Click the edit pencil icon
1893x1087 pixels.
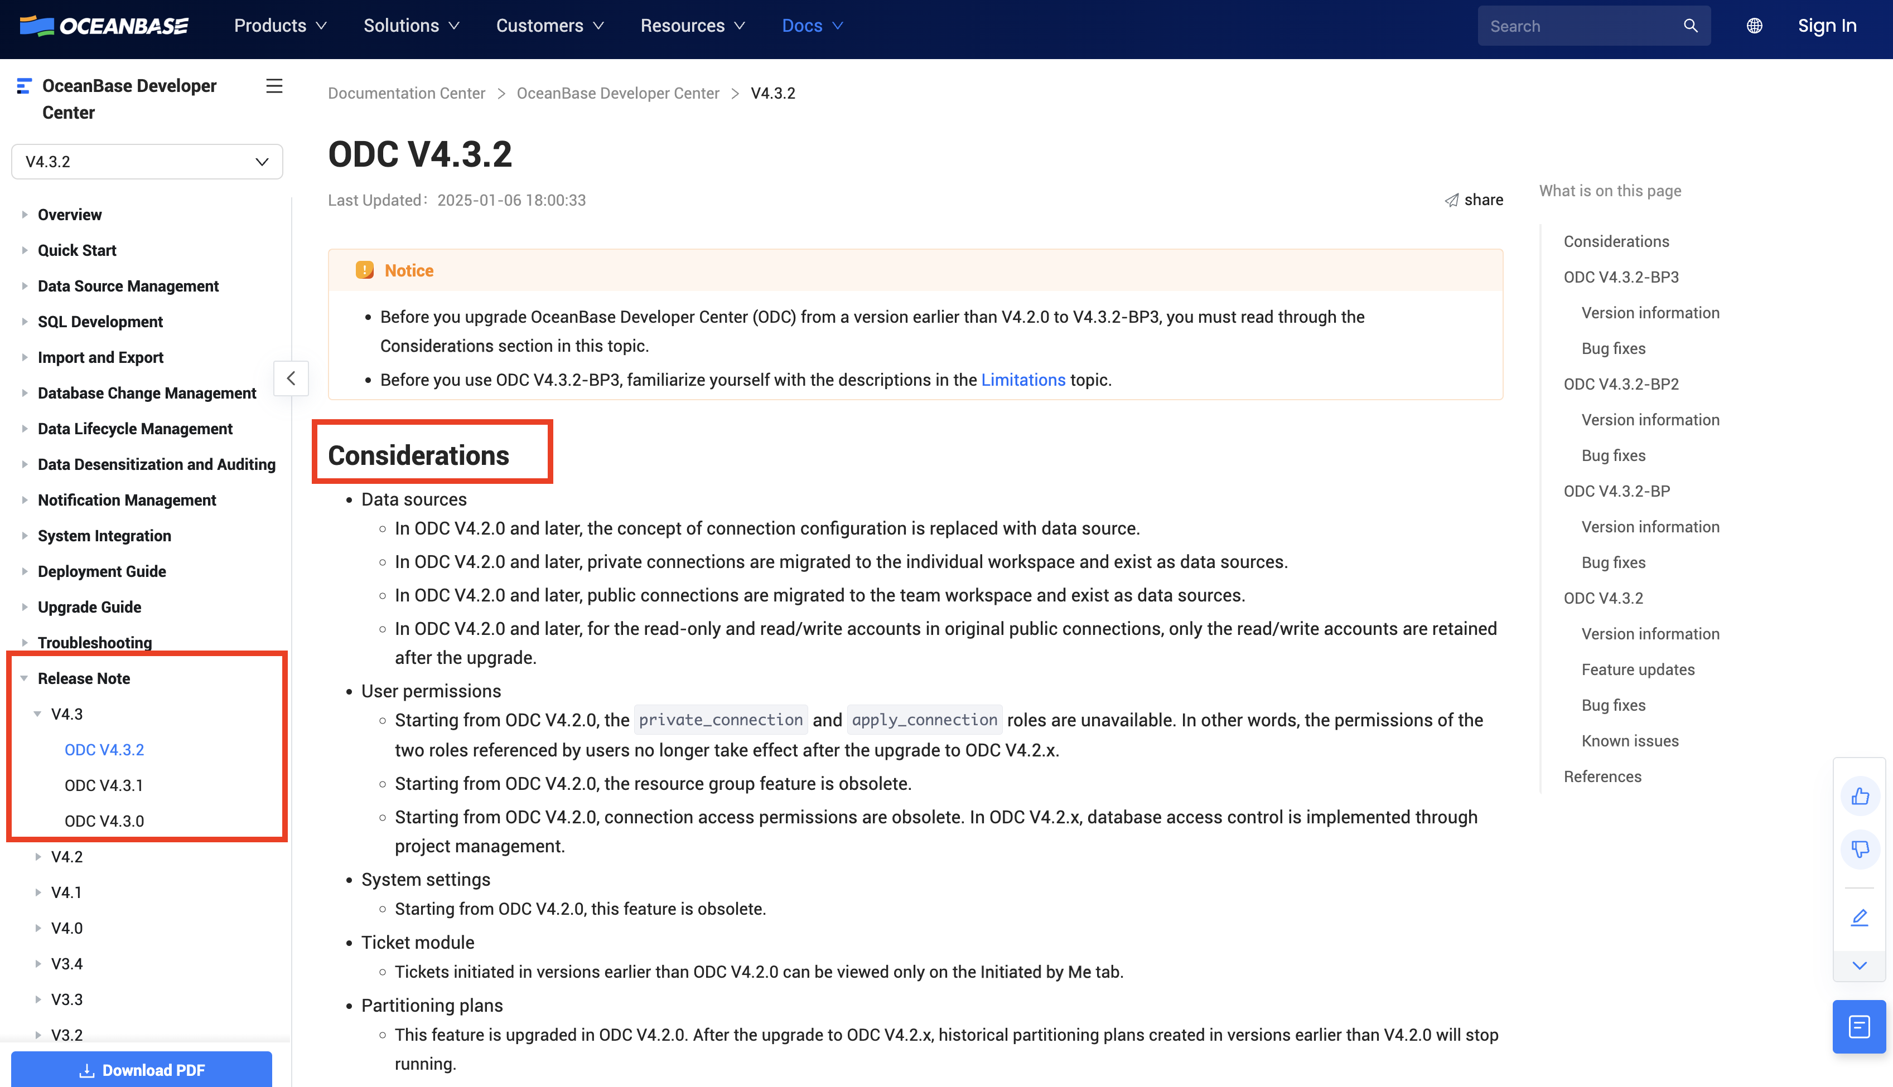tap(1860, 918)
